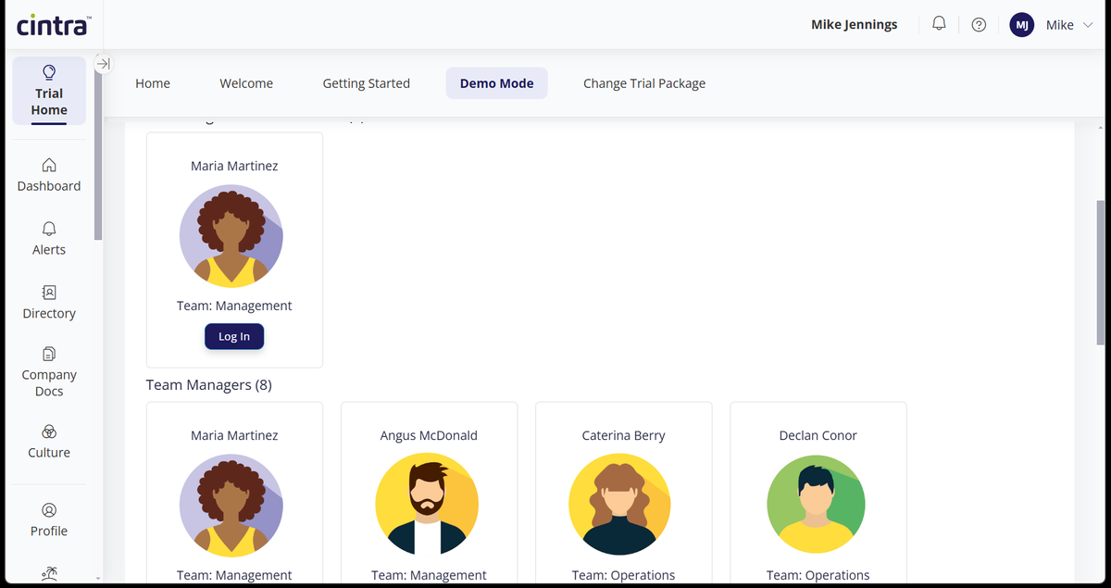Click the palm tree holidays icon
The width and height of the screenshot is (1111, 588).
pyautogui.click(x=48, y=574)
